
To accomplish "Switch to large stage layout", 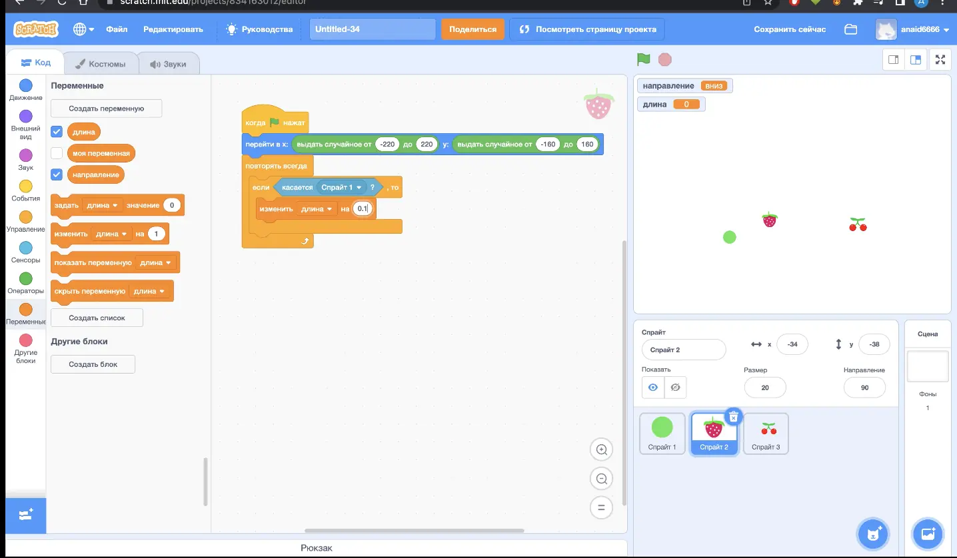I will [x=916, y=59].
